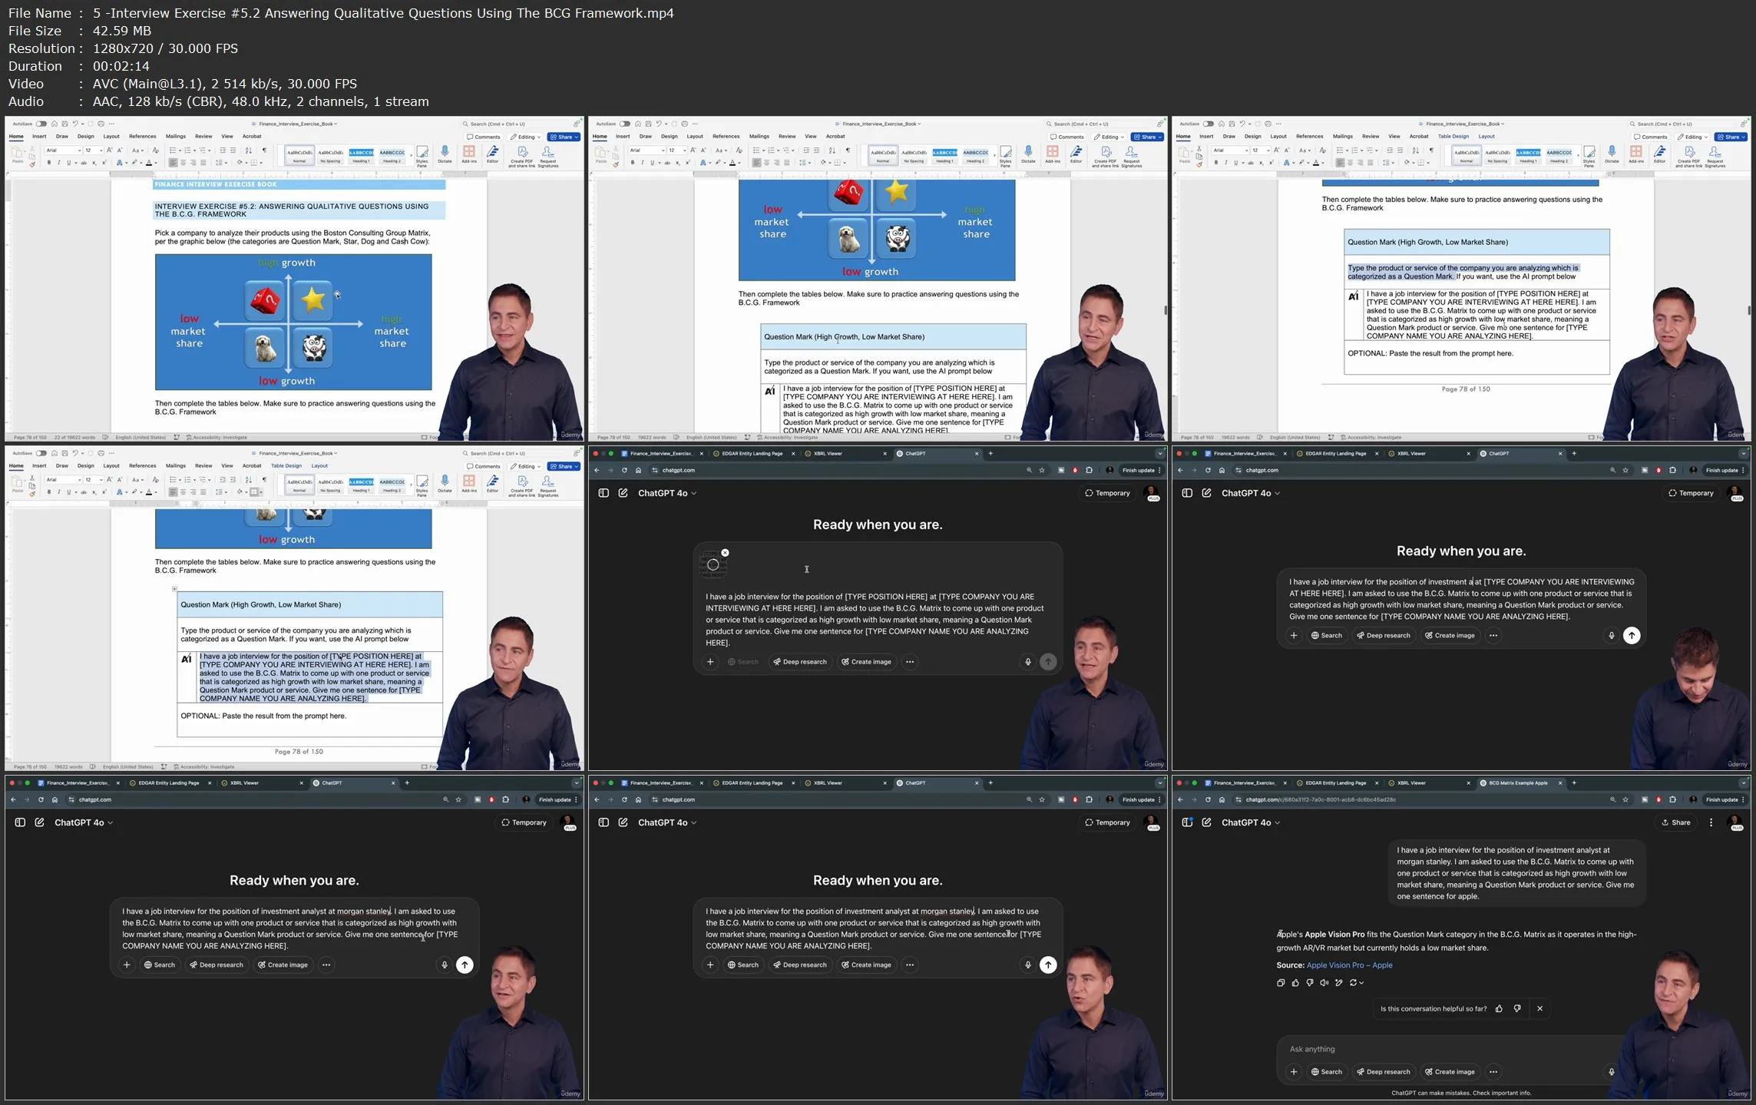1756x1105 pixels.
Task: Click the Undo arrow in exercise-title Word frame
Action: pyautogui.click(x=74, y=124)
